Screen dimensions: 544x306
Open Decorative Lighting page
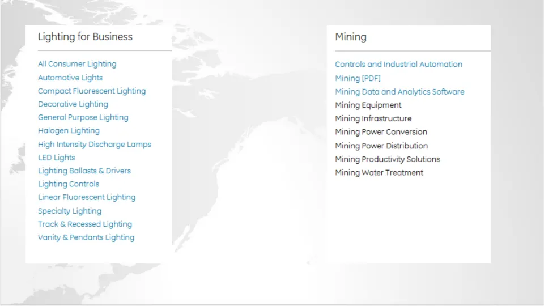click(73, 104)
